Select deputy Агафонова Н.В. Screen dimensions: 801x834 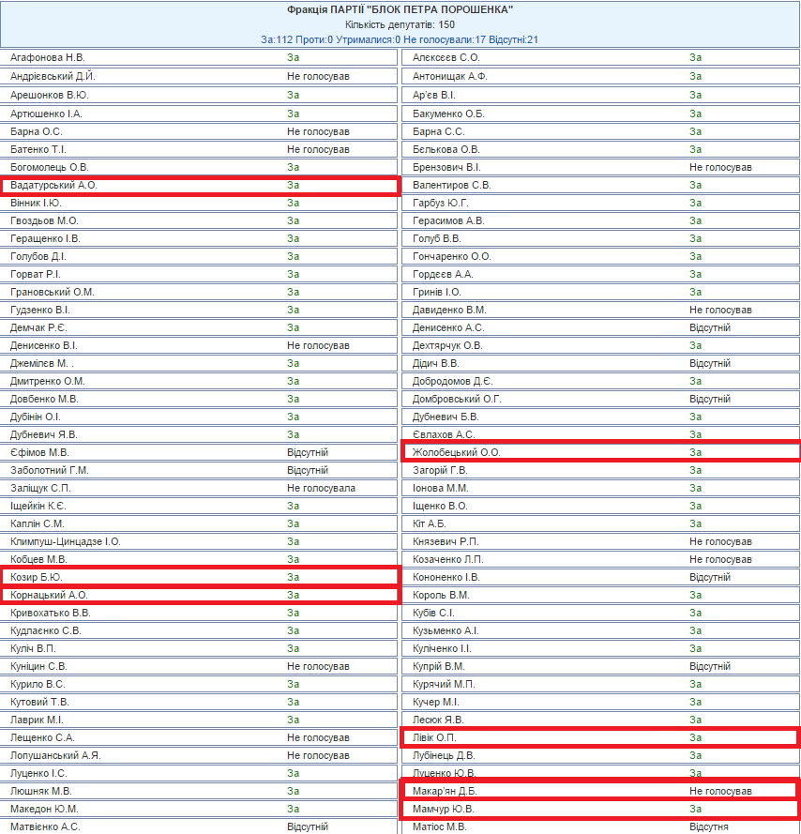pyautogui.click(x=48, y=57)
